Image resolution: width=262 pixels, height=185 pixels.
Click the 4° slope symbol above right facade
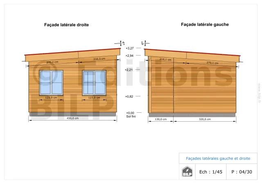pyautogui.click(x=122, y=43)
